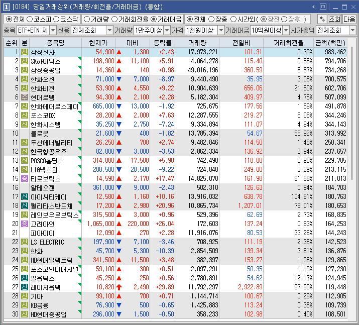Click the up arrow icon for 삼성전자
The image size is (359, 325).
click(119, 52)
